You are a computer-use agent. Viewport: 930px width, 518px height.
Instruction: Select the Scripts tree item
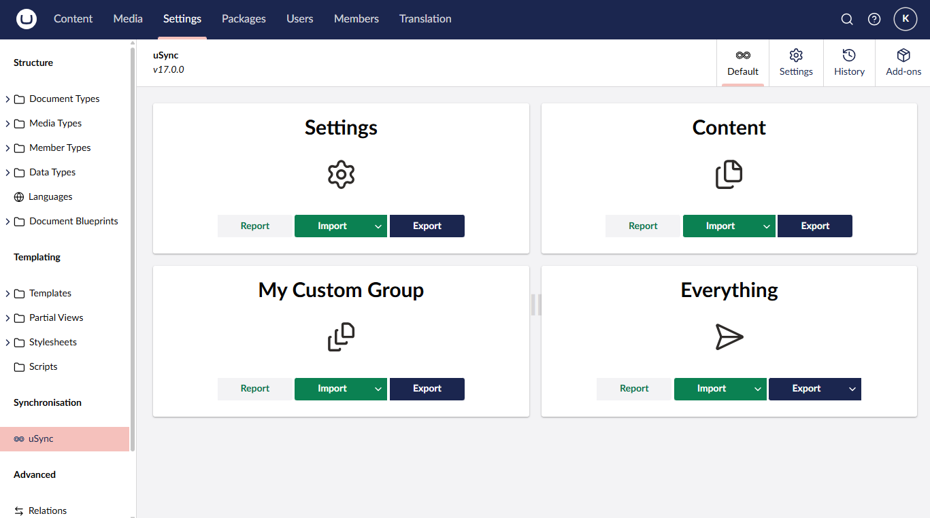click(65, 367)
